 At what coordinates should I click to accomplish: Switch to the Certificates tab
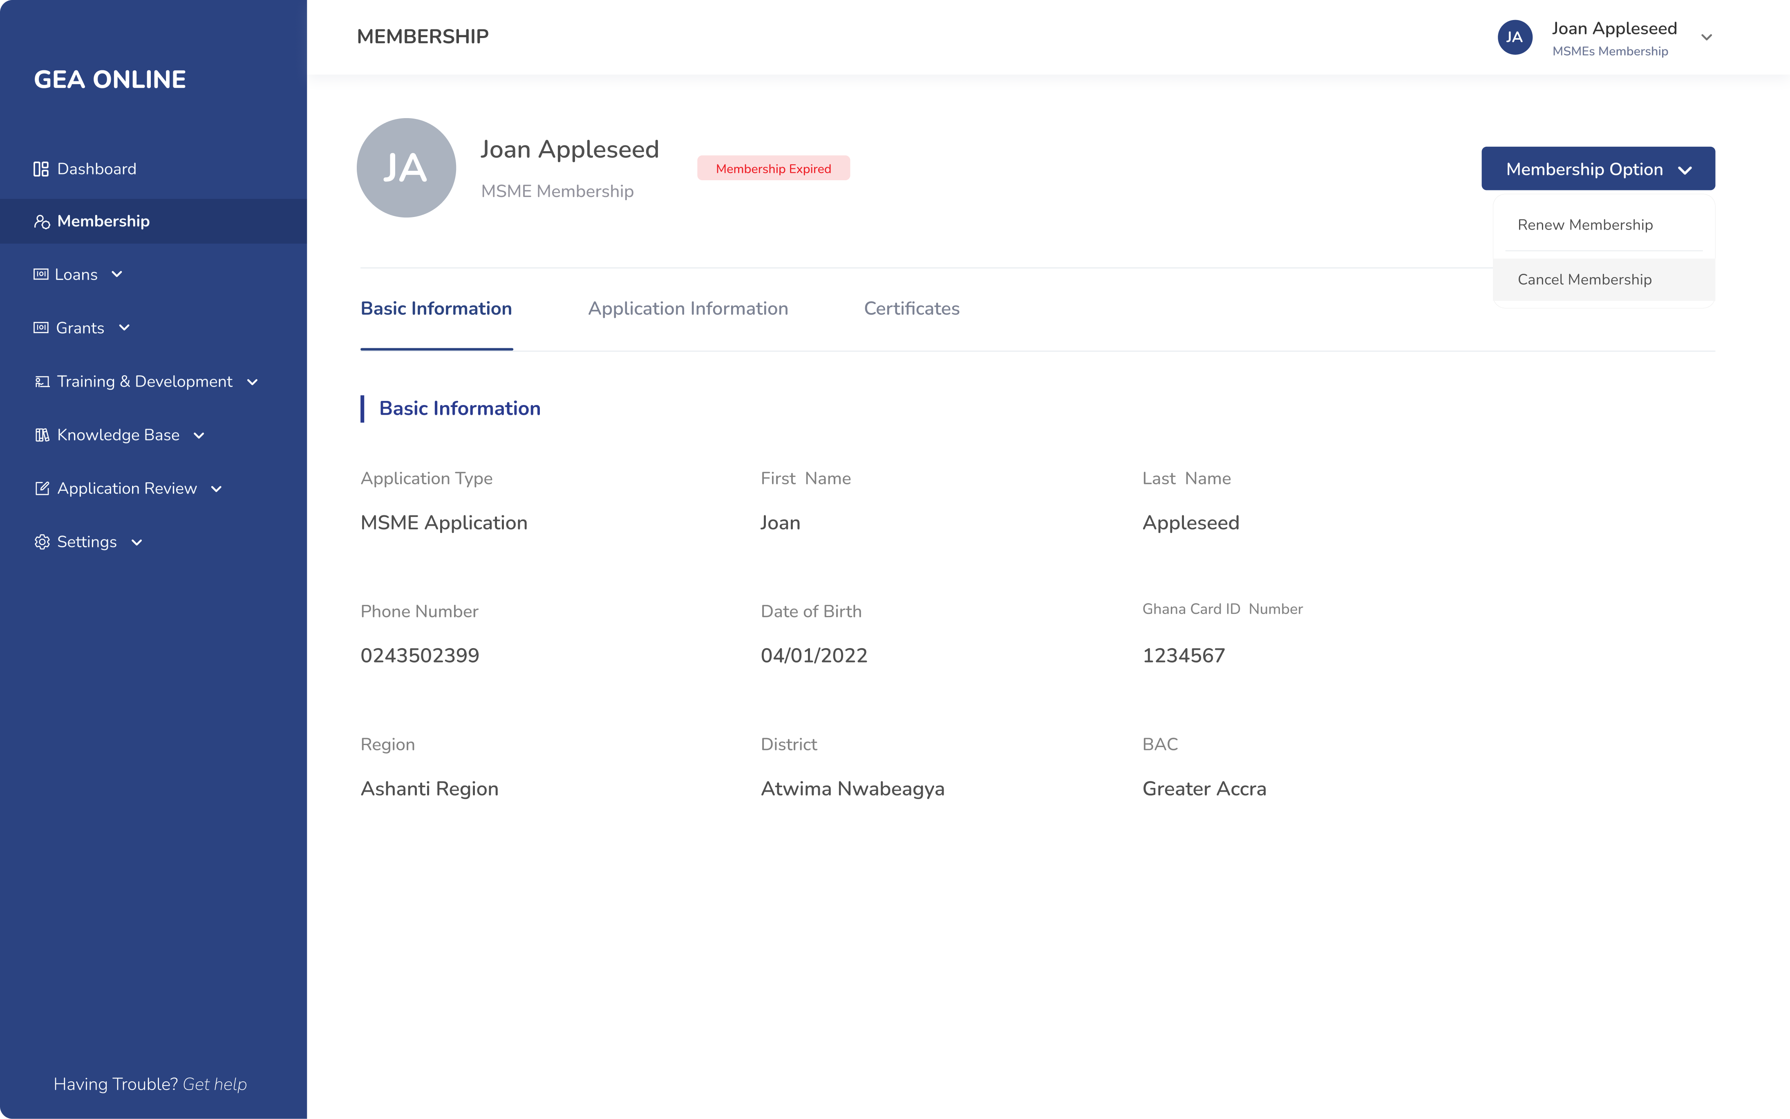click(911, 309)
